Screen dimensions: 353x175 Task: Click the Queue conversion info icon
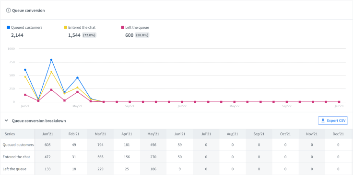pyautogui.click(x=8, y=11)
